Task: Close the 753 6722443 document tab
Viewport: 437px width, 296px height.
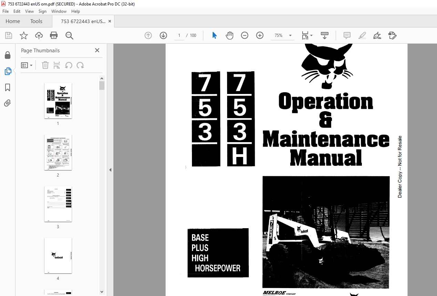Action: pyautogui.click(x=110, y=21)
